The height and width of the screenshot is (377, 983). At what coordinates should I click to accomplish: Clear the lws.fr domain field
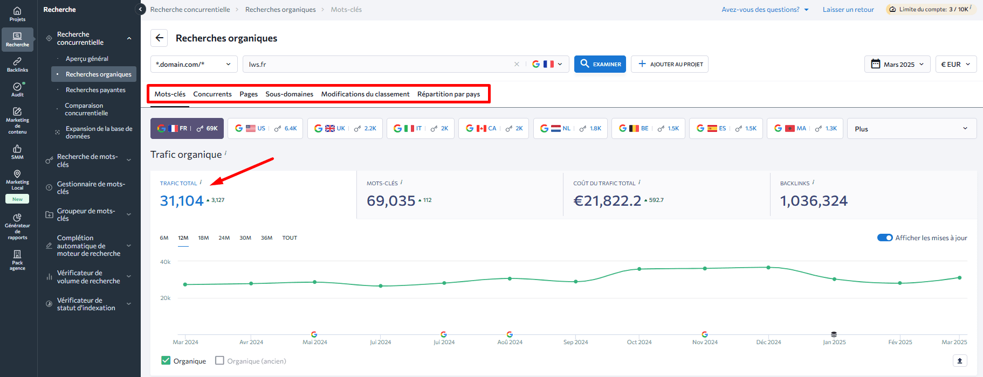(517, 64)
